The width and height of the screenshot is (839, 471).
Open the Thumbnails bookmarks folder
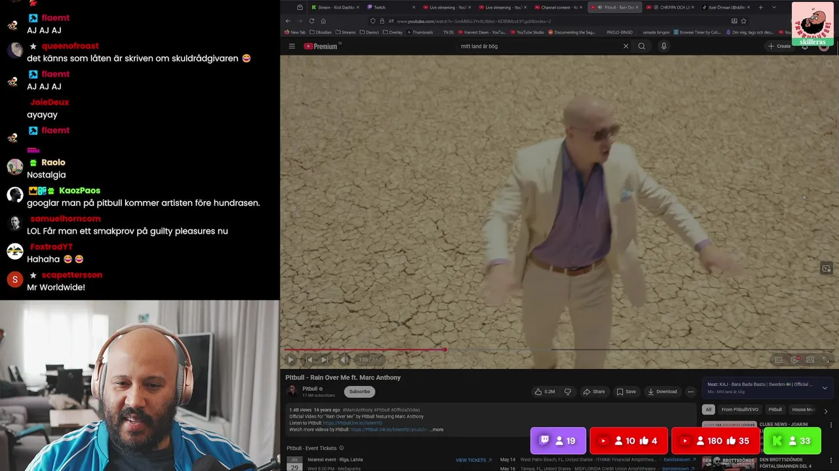tap(419, 32)
